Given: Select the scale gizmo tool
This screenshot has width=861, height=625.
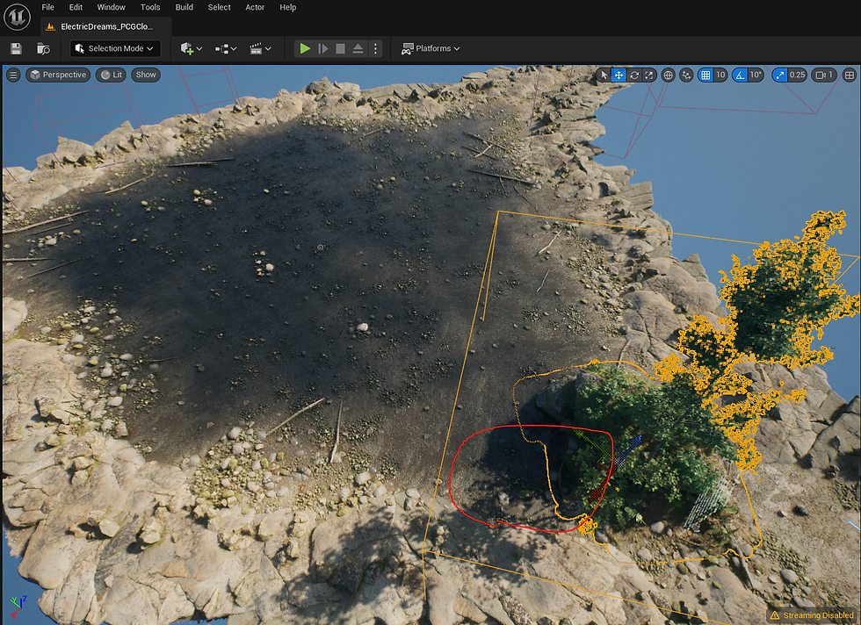Looking at the screenshot, I should pyautogui.click(x=649, y=75).
